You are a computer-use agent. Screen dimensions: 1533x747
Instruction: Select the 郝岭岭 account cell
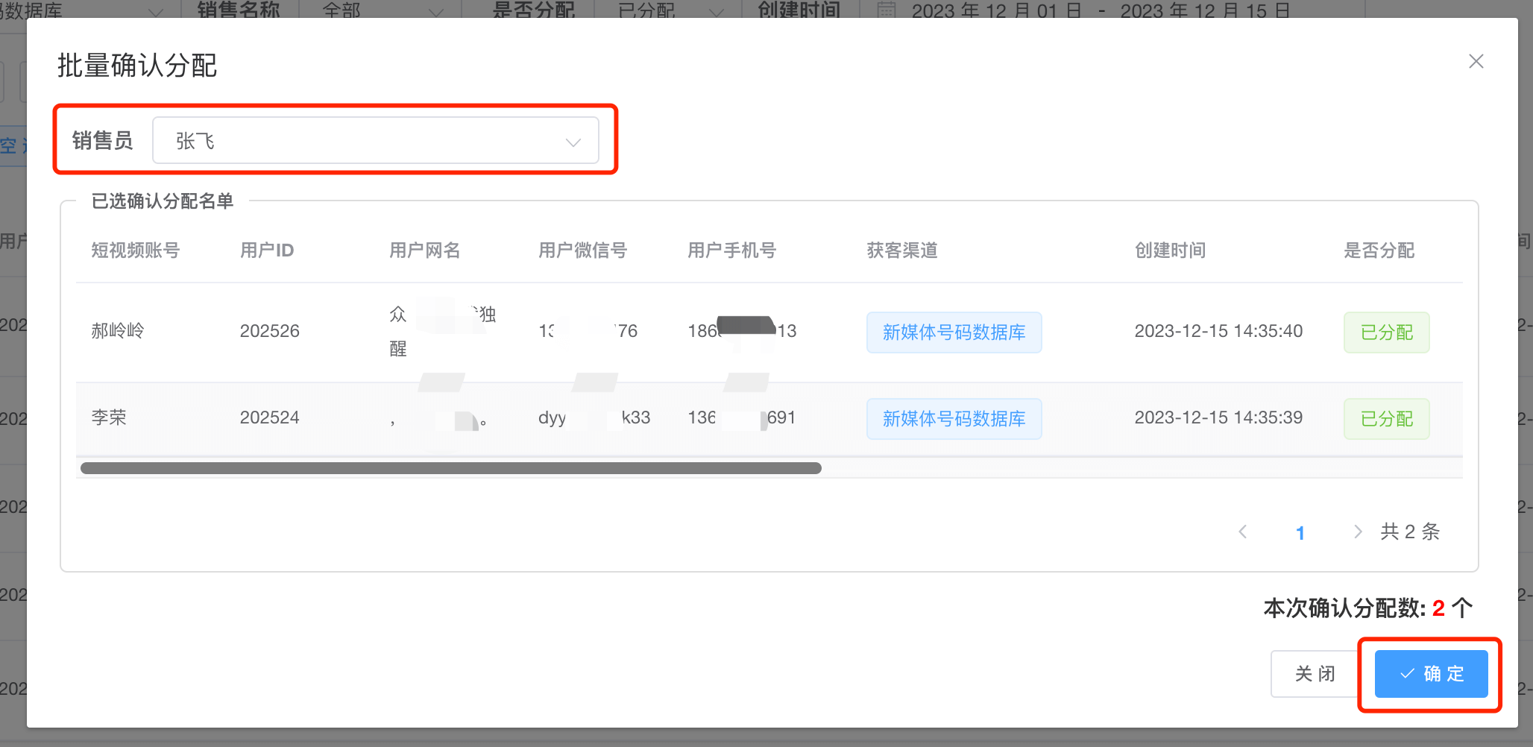point(118,331)
